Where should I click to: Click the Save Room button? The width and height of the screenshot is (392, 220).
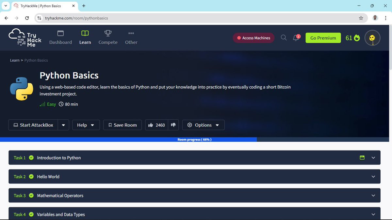pos(122,125)
